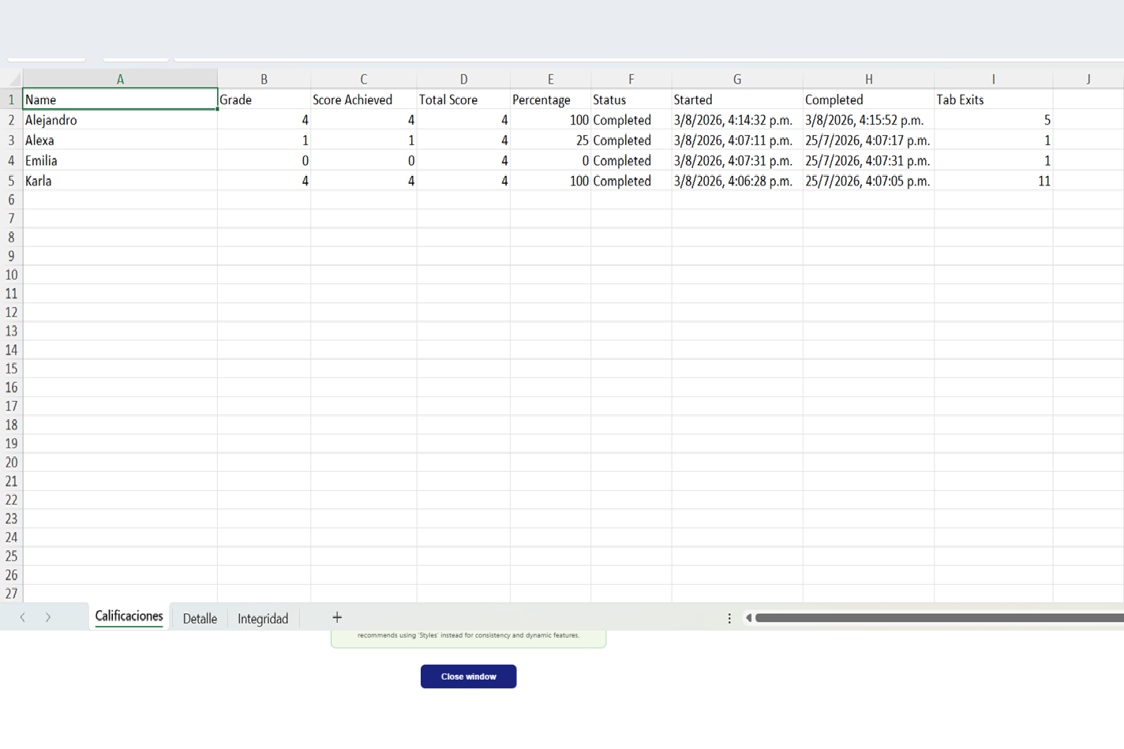Select Alejandro's started time 4:14:32 p.m.
The height and width of the screenshot is (749, 1124).
point(737,120)
